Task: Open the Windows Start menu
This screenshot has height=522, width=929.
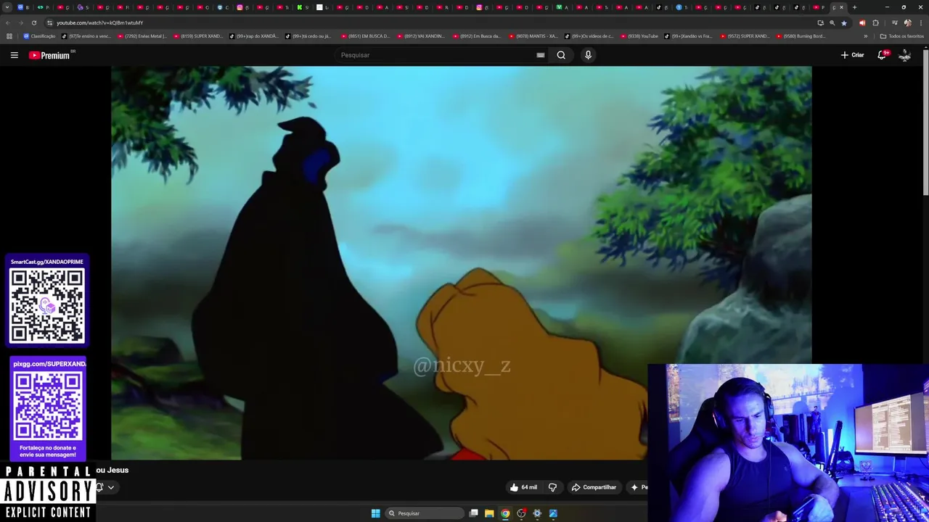Action: point(375,513)
